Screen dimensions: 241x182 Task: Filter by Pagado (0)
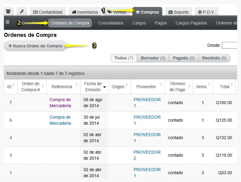184,58
